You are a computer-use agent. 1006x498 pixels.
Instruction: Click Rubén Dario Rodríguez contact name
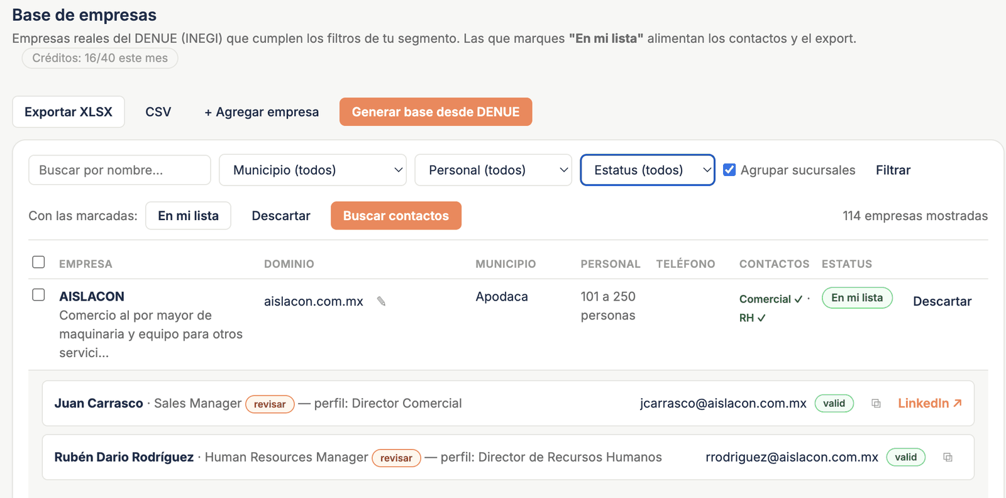124,457
